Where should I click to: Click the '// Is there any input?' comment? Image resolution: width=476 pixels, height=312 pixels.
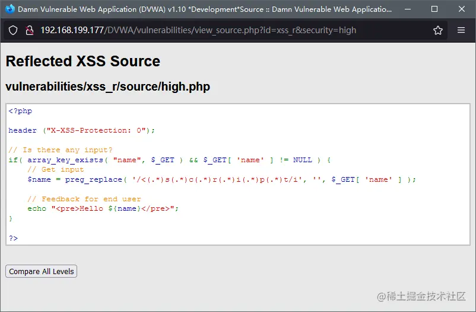[x=61, y=150]
